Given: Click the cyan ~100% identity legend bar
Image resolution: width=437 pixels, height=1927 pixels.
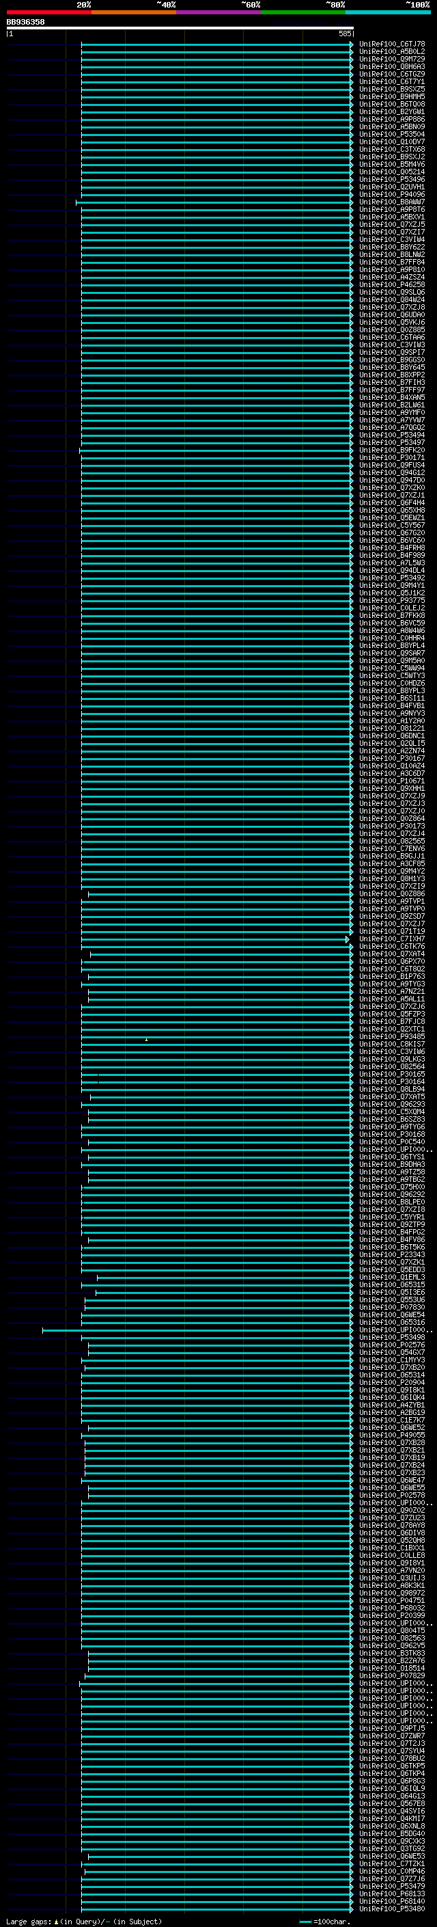Looking at the screenshot, I should (x=389, y=12).
